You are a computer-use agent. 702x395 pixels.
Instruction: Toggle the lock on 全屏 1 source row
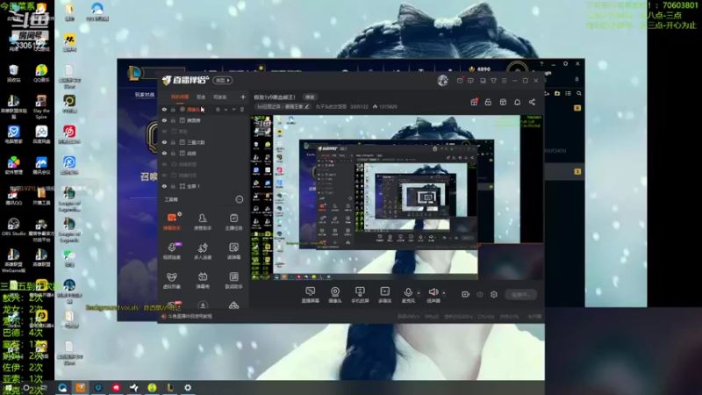coord(173,186)
